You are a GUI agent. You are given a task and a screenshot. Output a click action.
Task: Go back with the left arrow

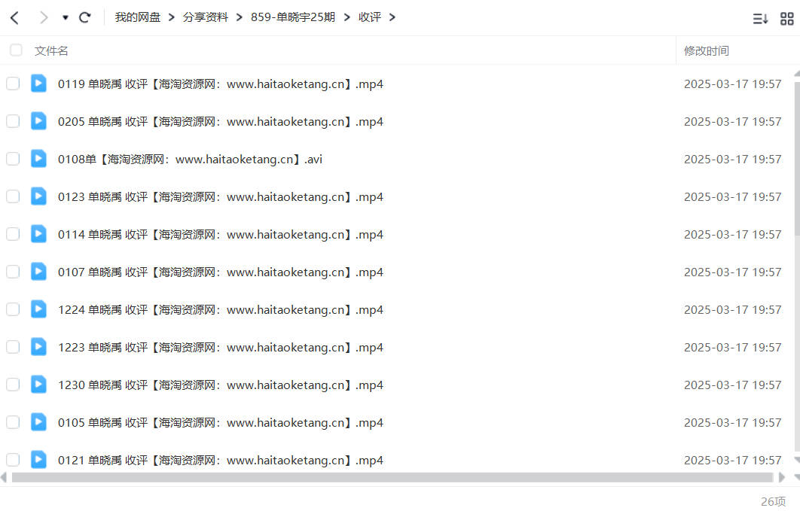tap(15, 18)
